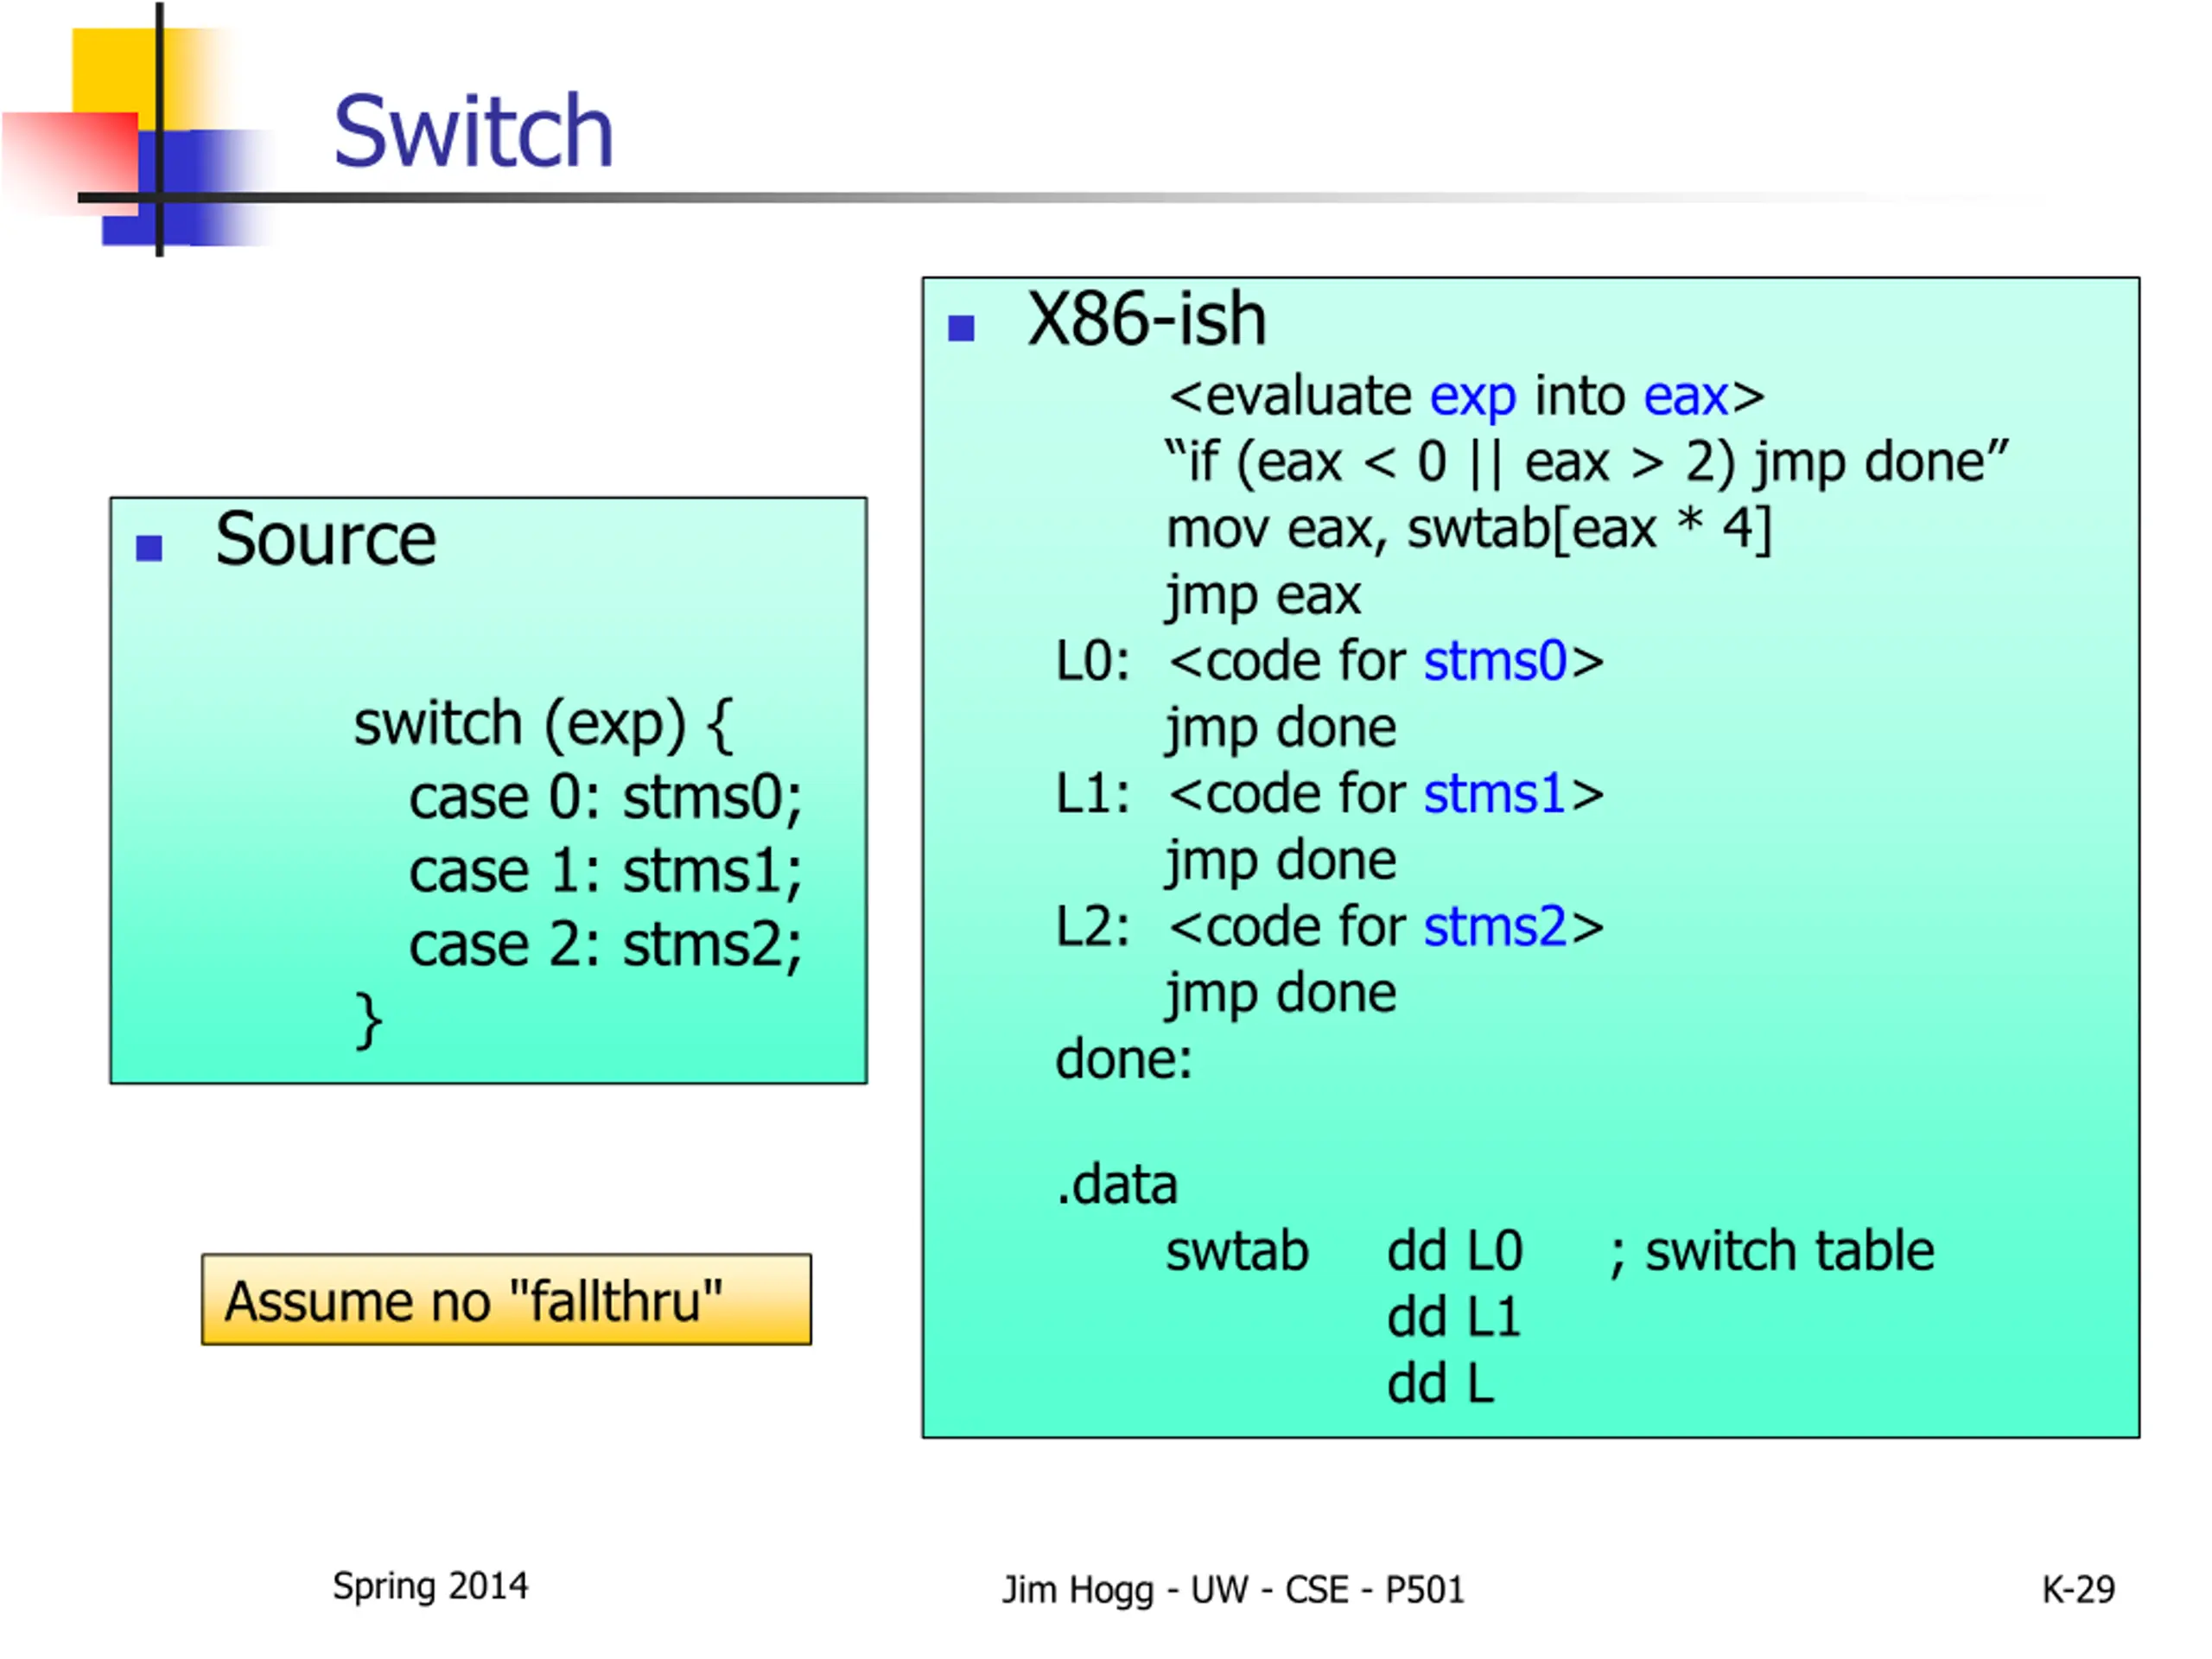This screenshot has height=1659, width=2212.
Task: Click the "dd L0" entry
Action: [1454, 1252]
